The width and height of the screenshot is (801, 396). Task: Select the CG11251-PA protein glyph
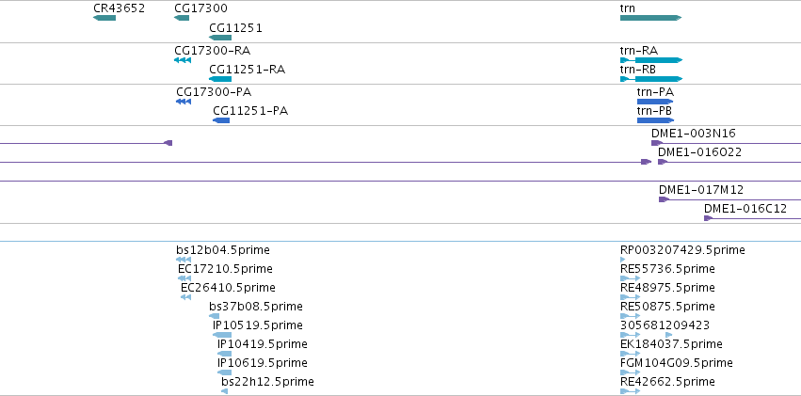221,120
